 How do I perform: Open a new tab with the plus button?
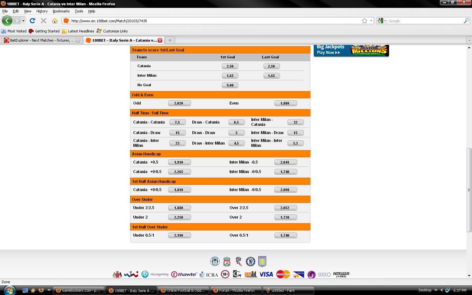point(170,40)
